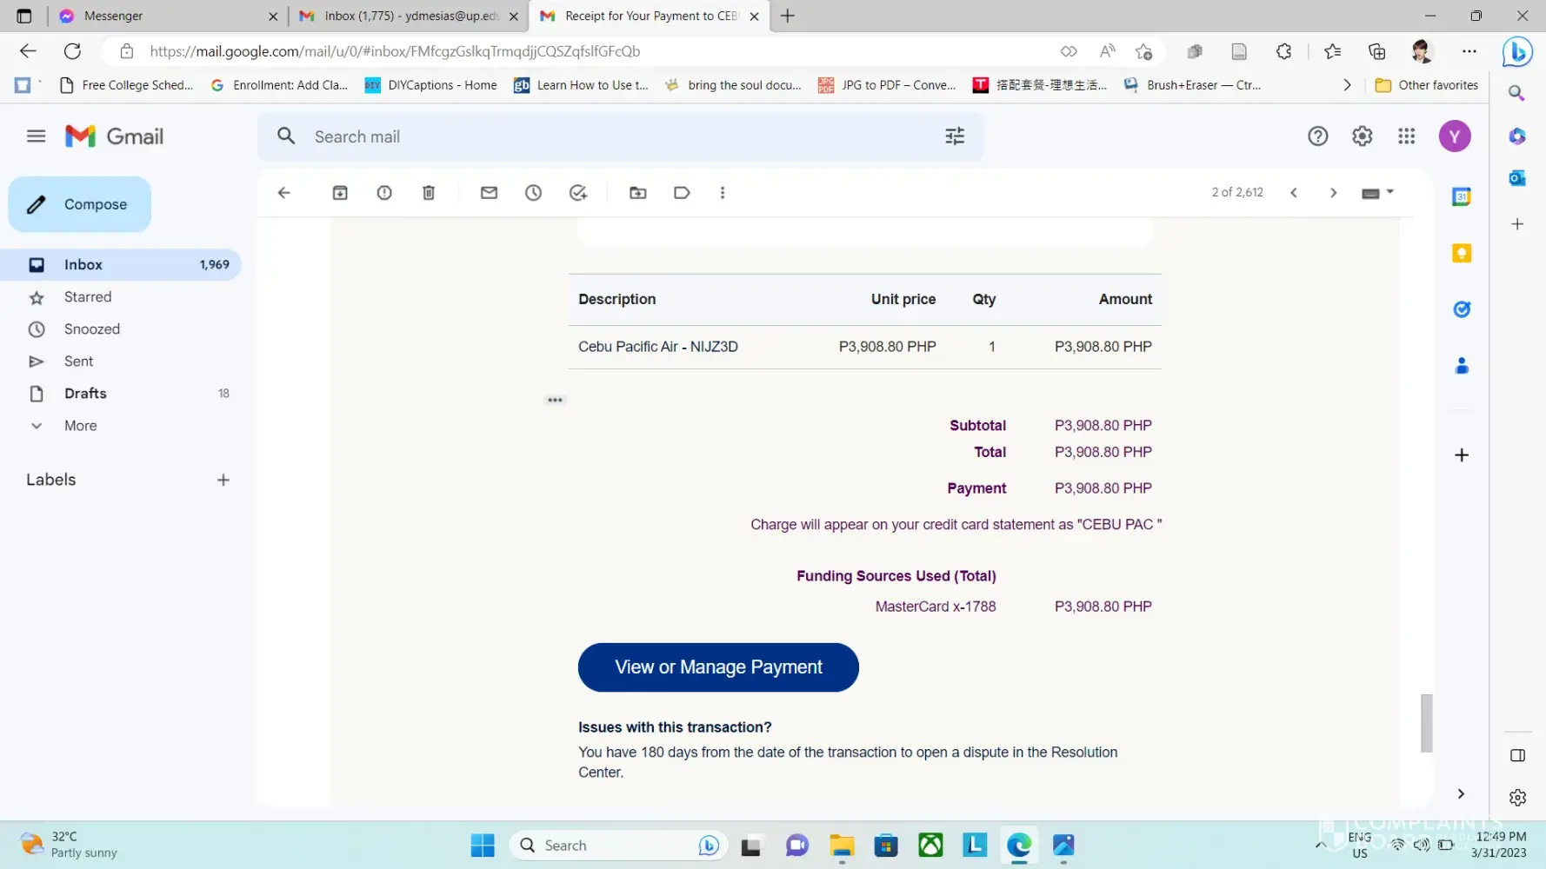Show trimmed content ellipsis in email

pyautogui.click(x=555, y=401)
